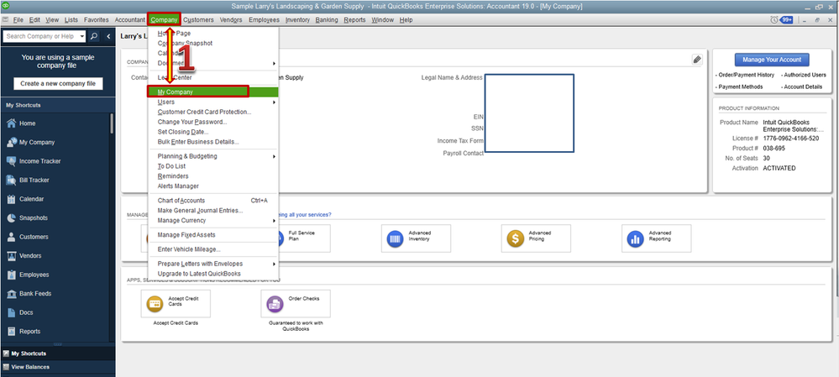Viewport: 839px width, 377px height.
Task: Select My Shortcuts bottom tab
Action: click(57, 353)
